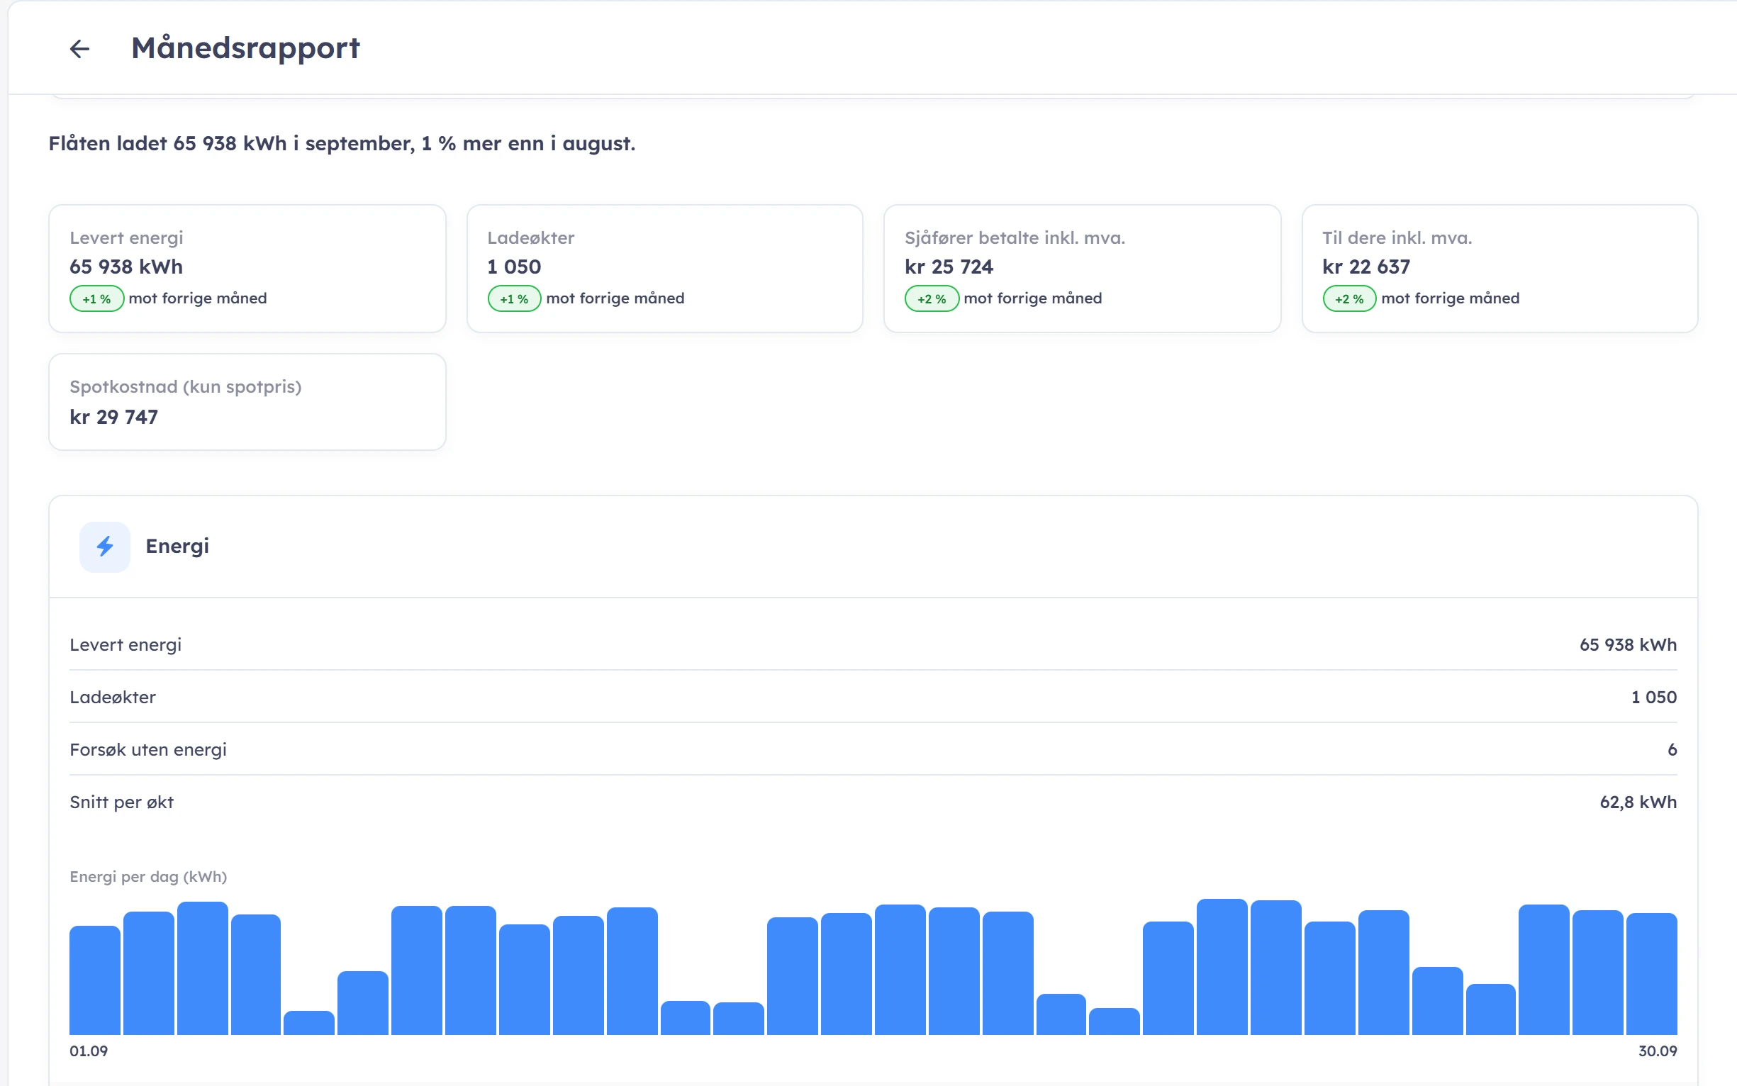Go back using the arrow icon
The width and height of the screenshot is (1737, 1086).
(x=79, y=49)
